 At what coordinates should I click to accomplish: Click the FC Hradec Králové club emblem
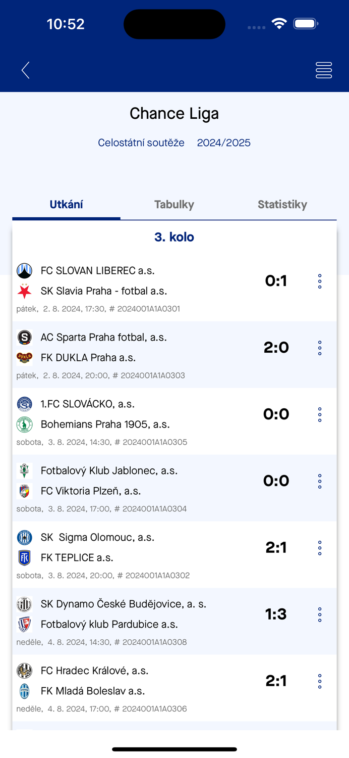click(x=25, y=671)
